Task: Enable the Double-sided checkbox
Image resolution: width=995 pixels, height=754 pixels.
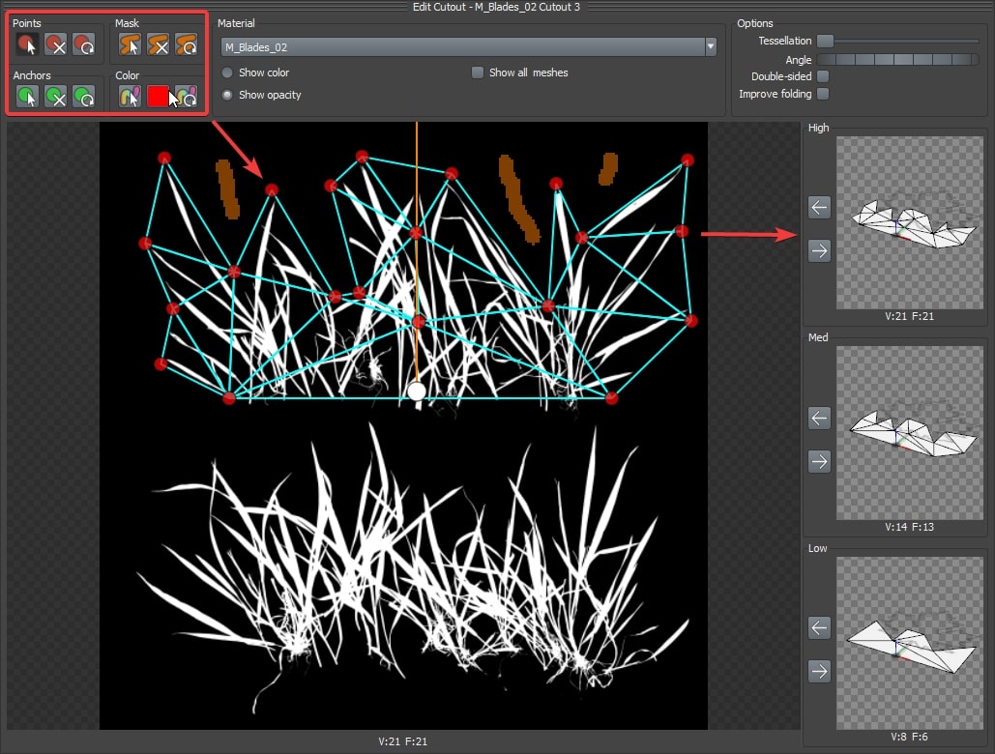Action: pos(823,76)
